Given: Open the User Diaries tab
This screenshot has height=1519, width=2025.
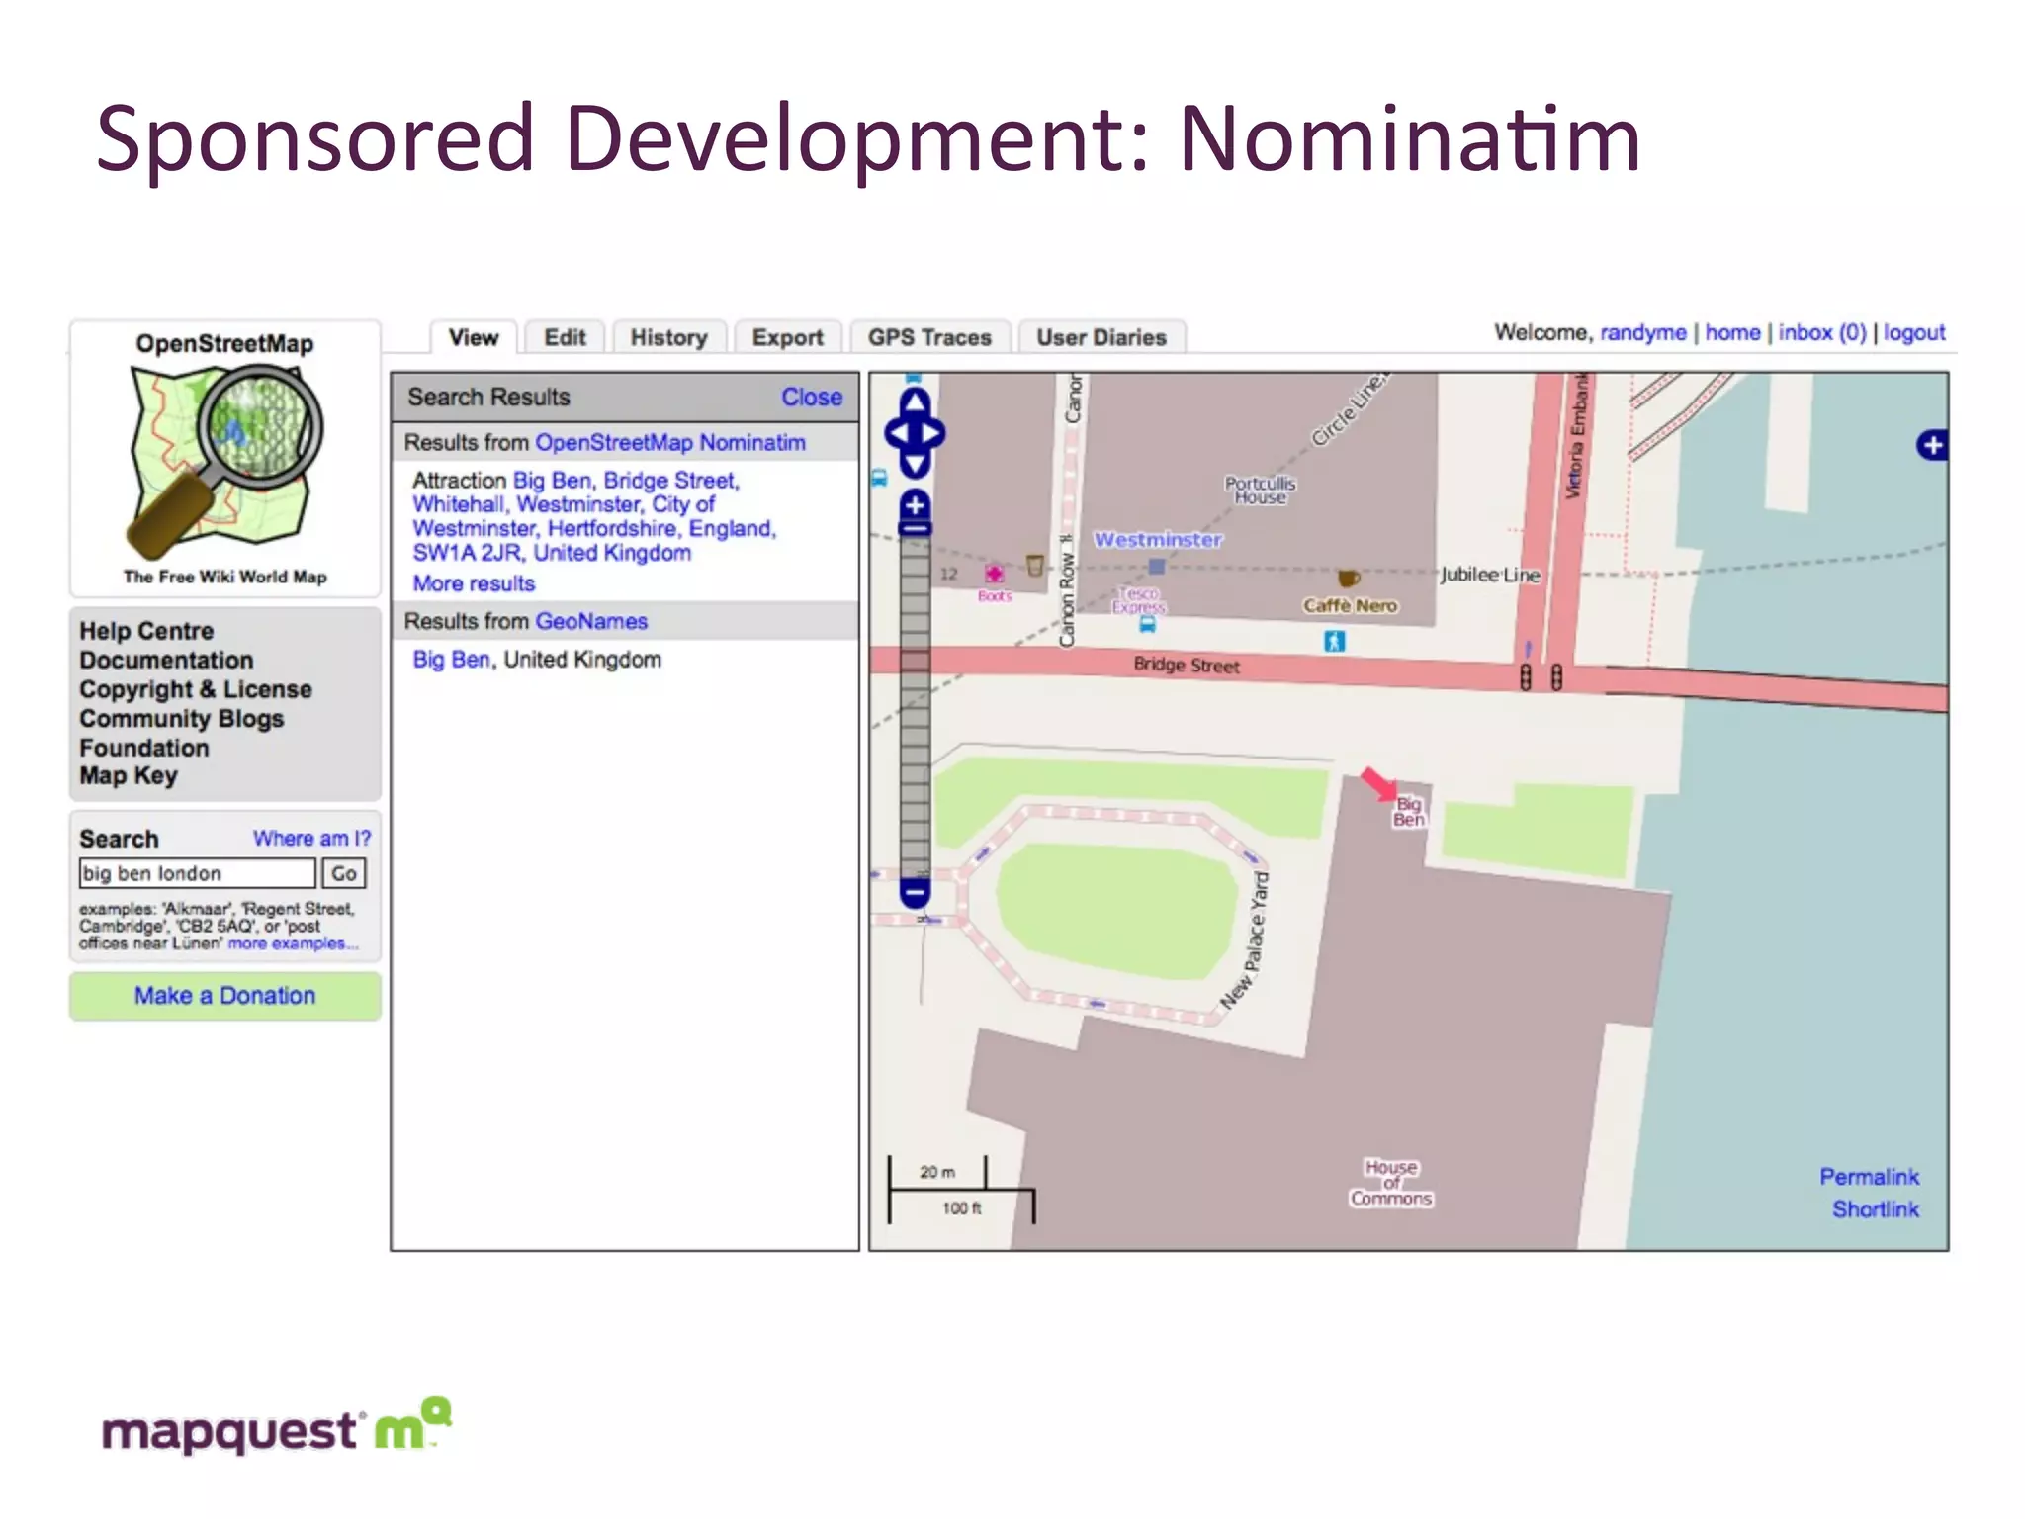Looking at the screenshot, I should click(x=1101, y=337).
